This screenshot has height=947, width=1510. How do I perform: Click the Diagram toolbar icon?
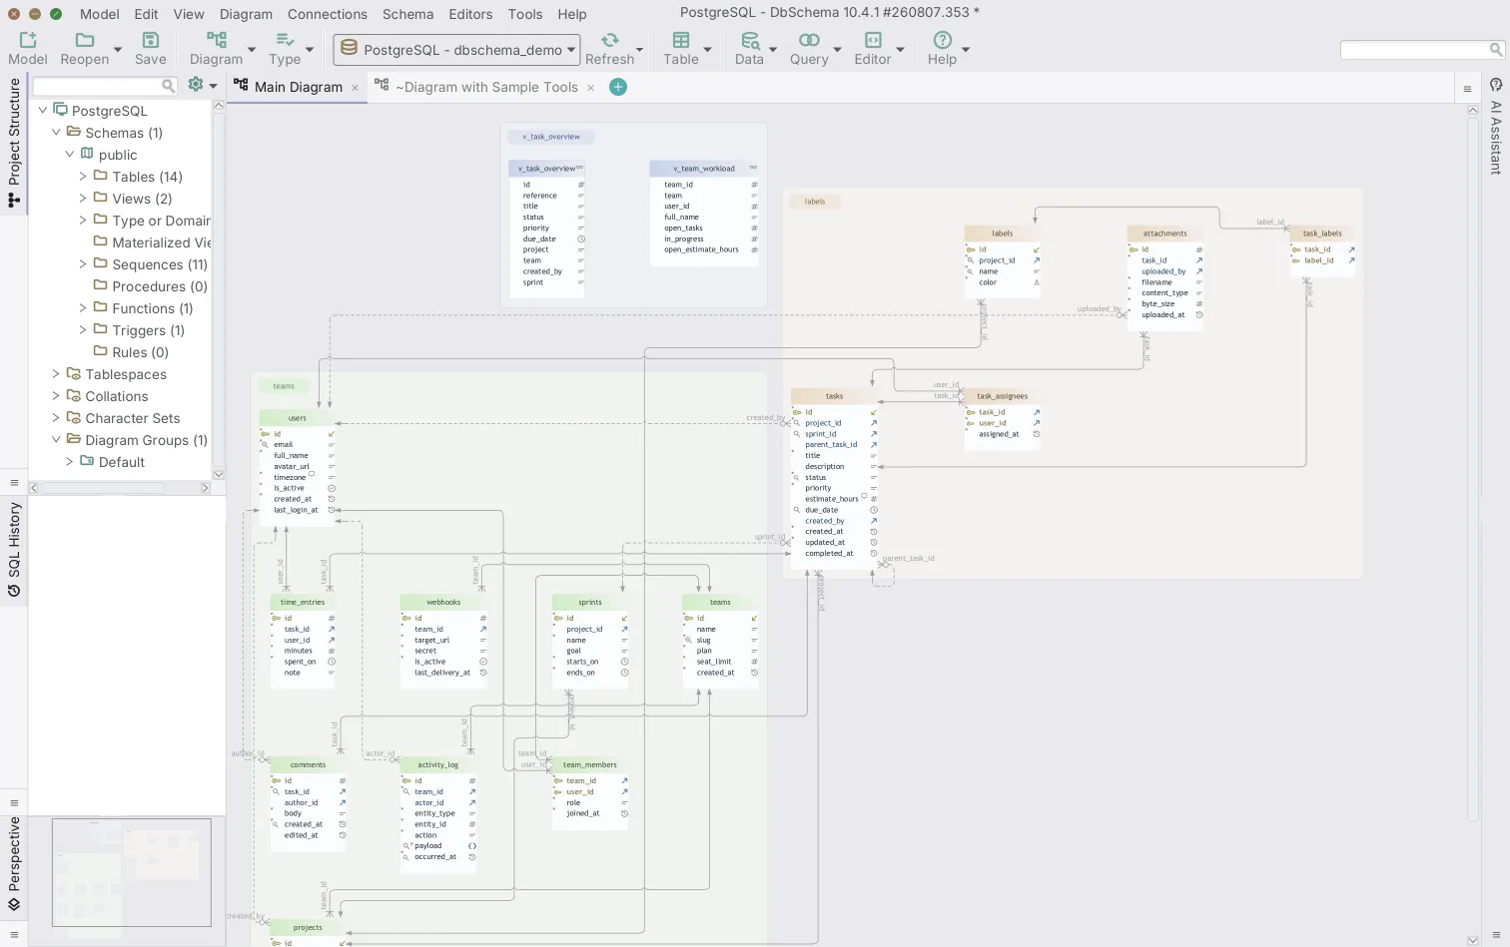tap(217, 40)
